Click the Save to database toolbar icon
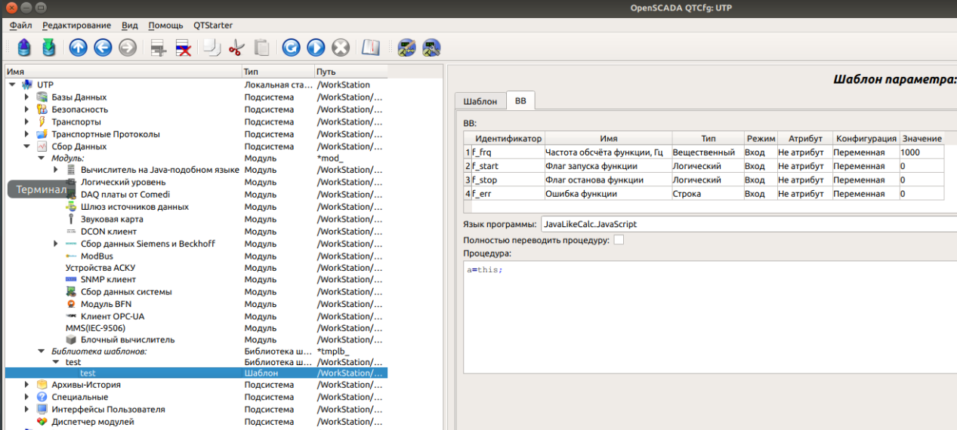The height and width of the screenshot is (430, 957). point(49,48)
